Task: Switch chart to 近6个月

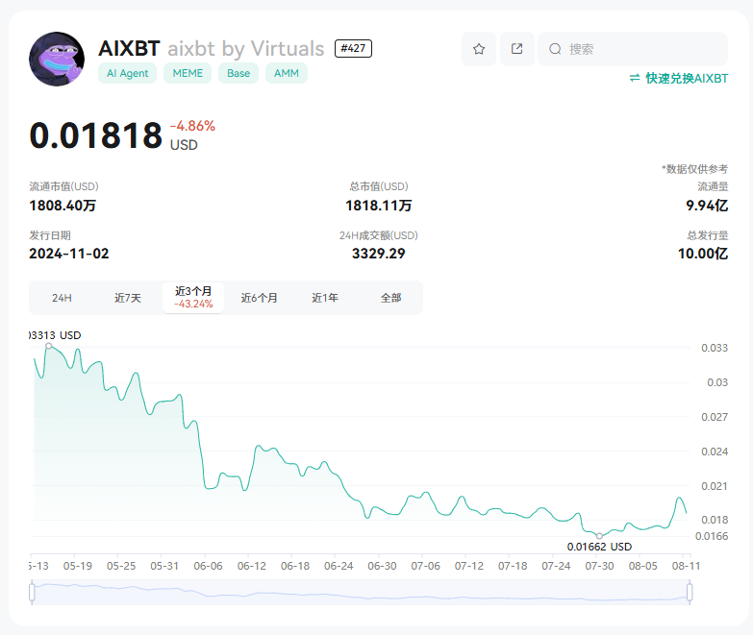Action: click(x=259, y=298)
